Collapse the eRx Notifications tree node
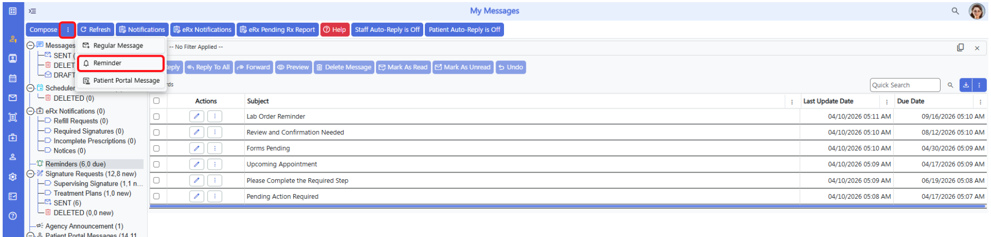 [31, 111]
